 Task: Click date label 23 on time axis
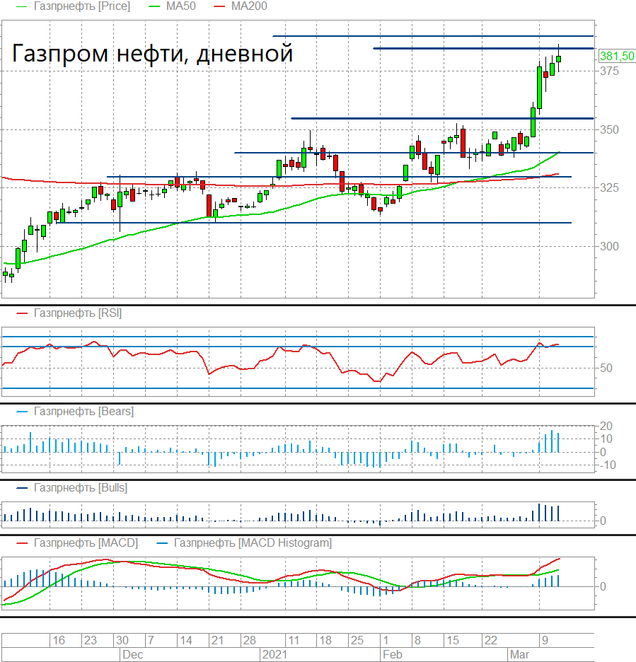91,641
